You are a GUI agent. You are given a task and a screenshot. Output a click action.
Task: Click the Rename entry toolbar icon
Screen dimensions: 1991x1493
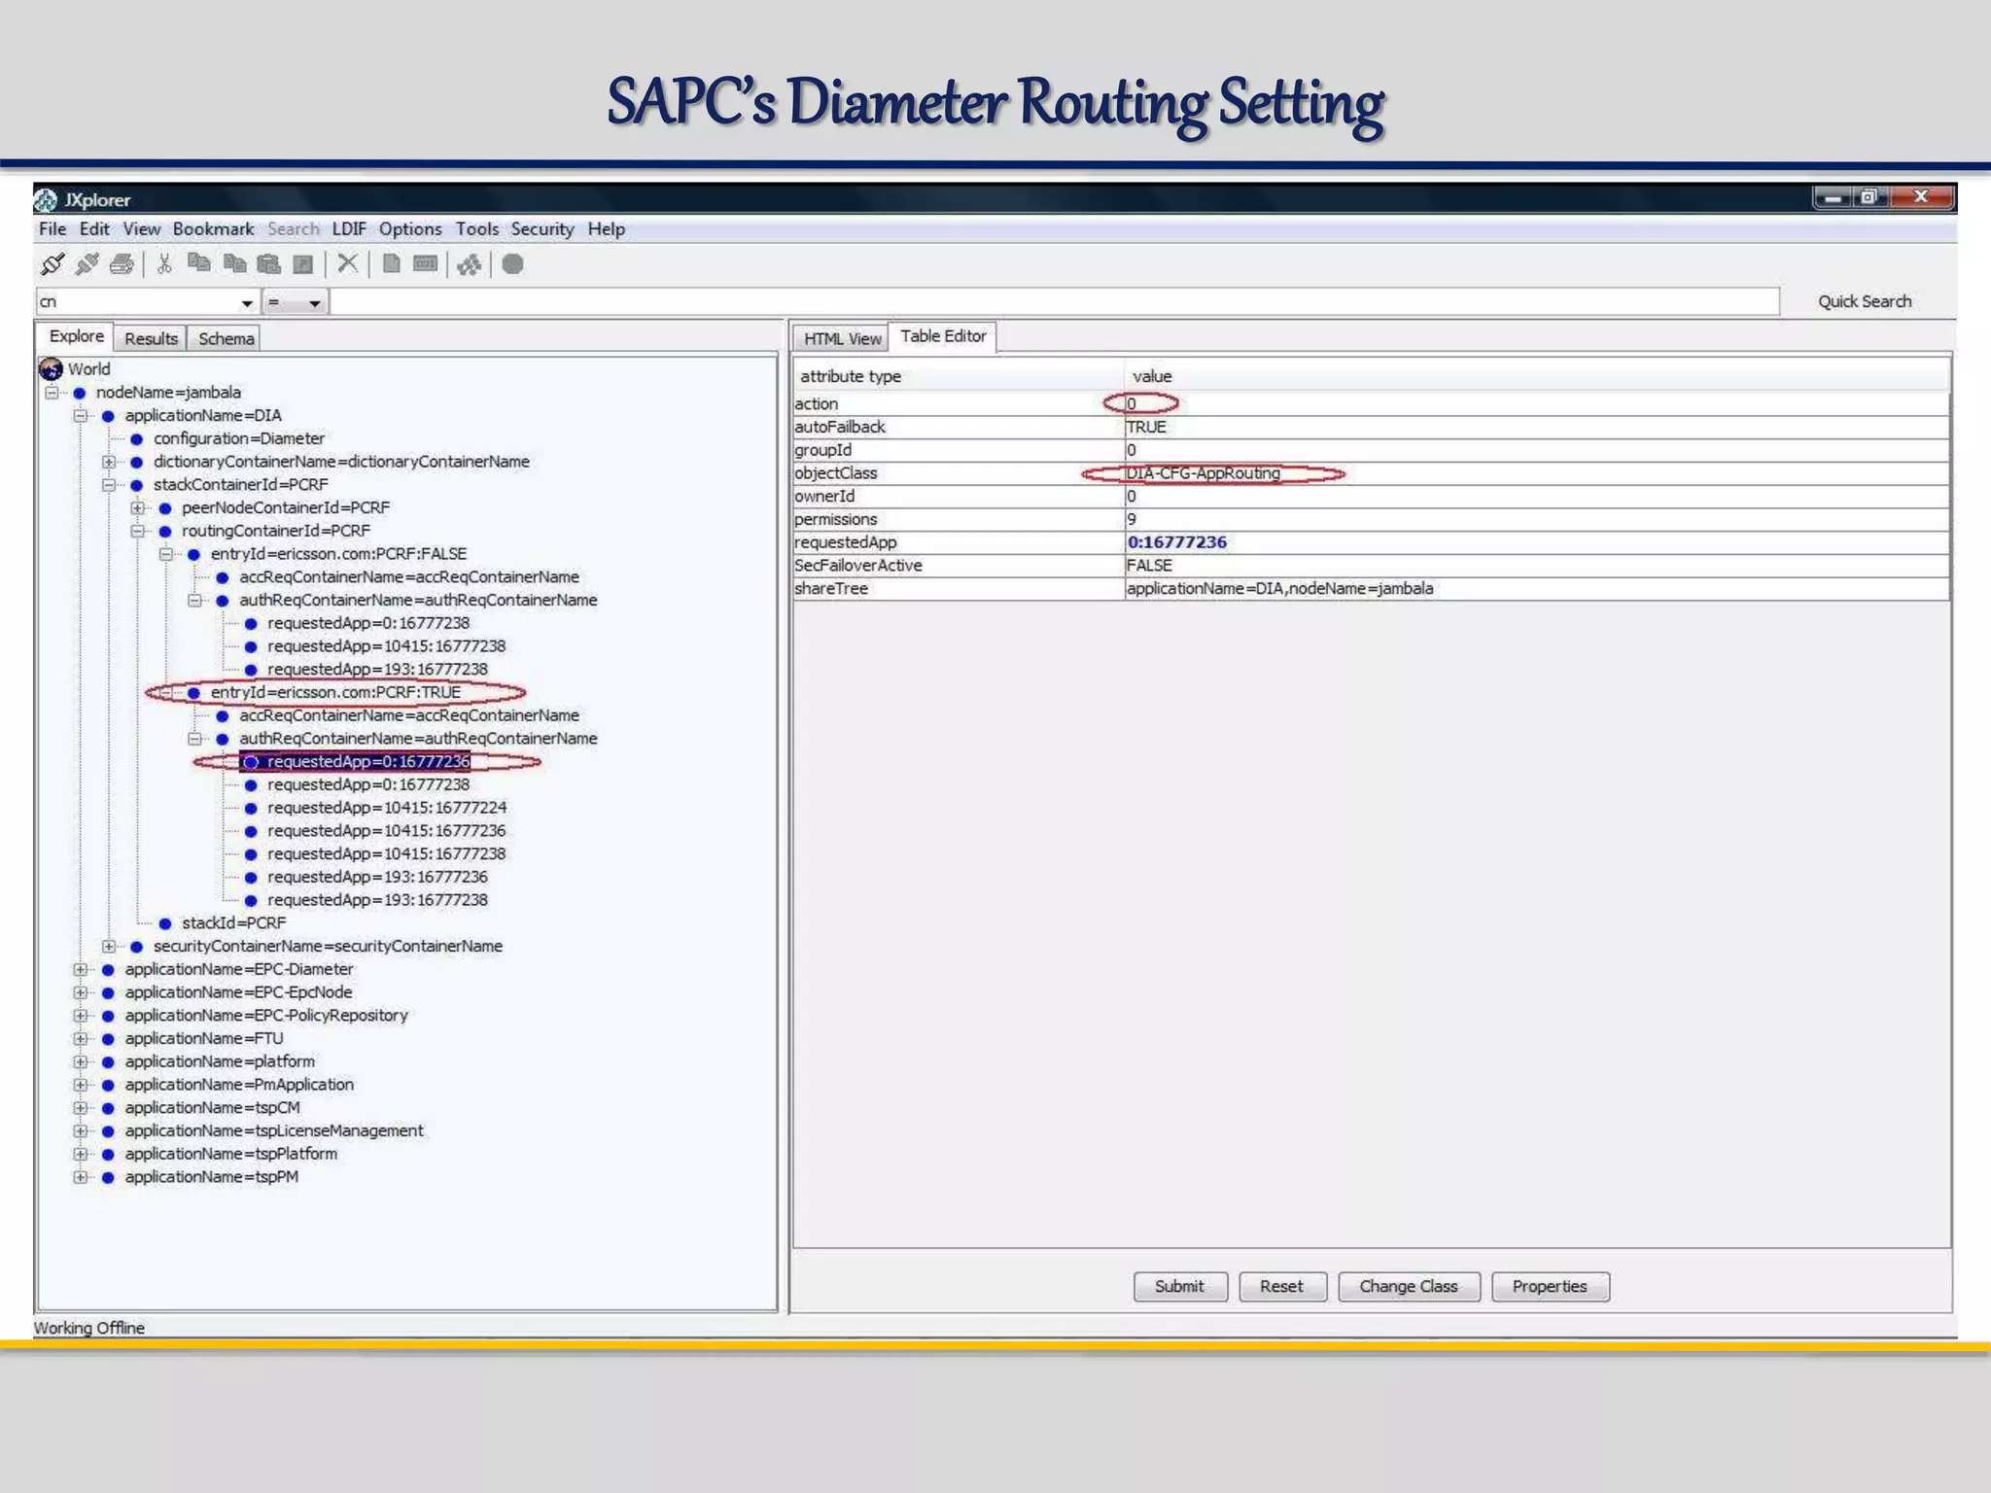(x=425, y=263)
